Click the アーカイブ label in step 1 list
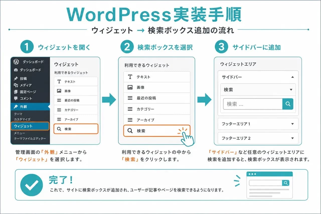Image resolution: width=321 pixels, height=214 pixels. point(71,119)
